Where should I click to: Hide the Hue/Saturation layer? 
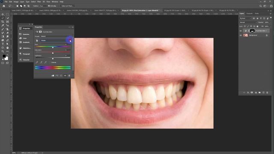click(x=241, y=31)
